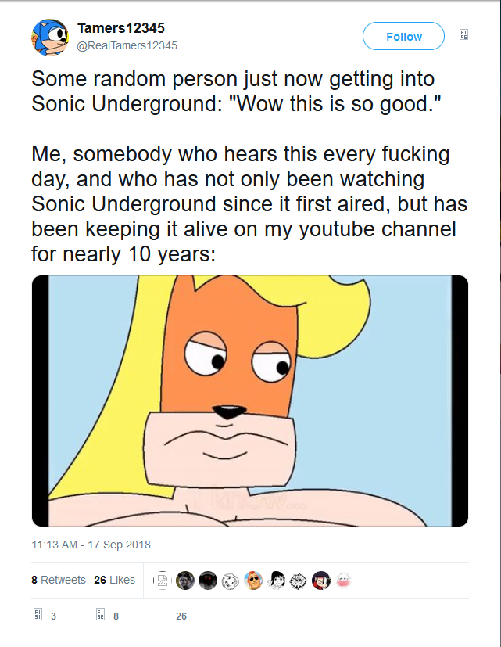Click the liker avatar with spiky black-white drawing
Image resolution: width=501 pixels, height=647 pixels.
pos(299,581)
